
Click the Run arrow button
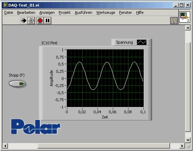(24, 20)
